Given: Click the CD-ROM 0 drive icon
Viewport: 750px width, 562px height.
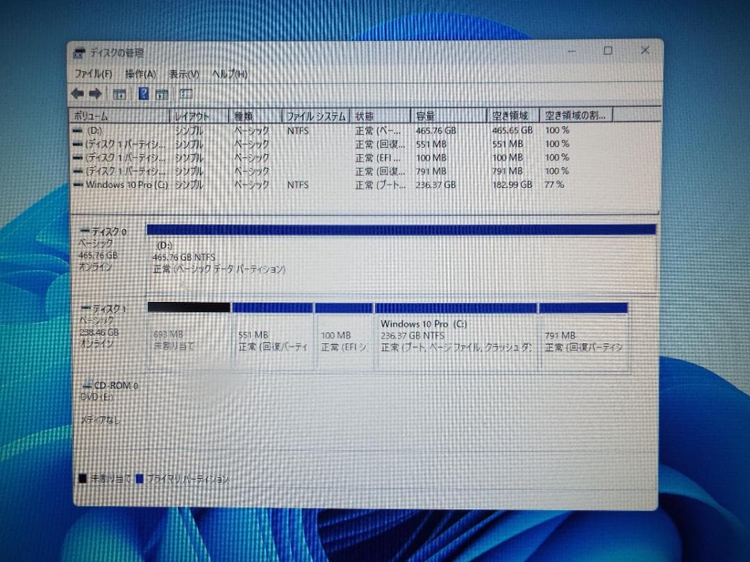Looking at the screenshot, I should click(x=89, y=386).
